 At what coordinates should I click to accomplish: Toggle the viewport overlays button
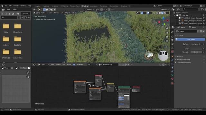pos(148,13)
